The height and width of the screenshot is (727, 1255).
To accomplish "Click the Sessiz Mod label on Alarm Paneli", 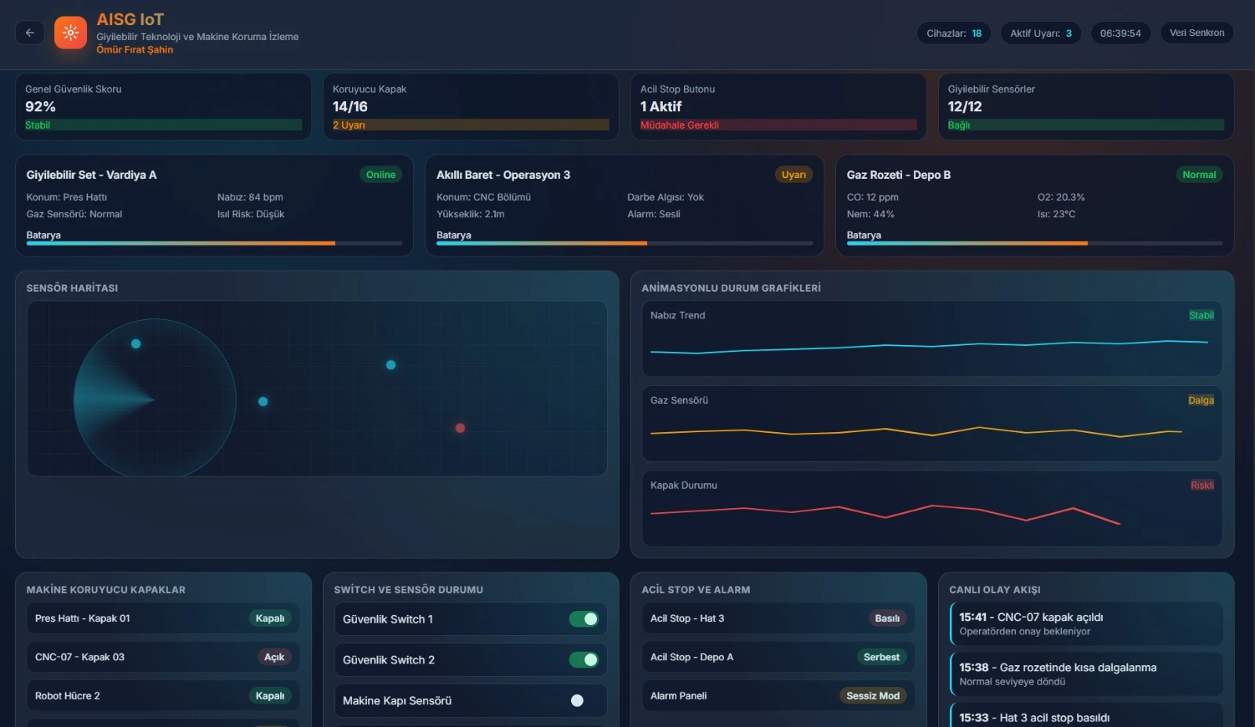I will 872,696.
